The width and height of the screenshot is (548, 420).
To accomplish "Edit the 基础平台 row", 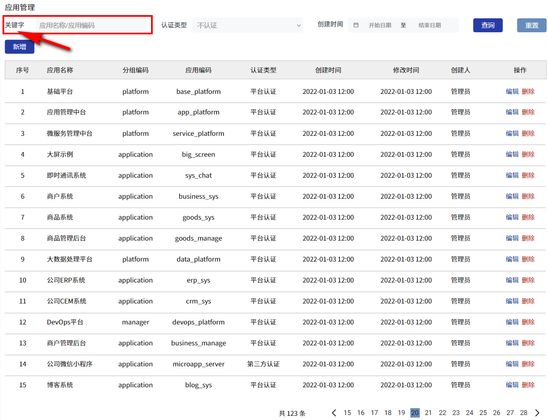I will point(512,91).
